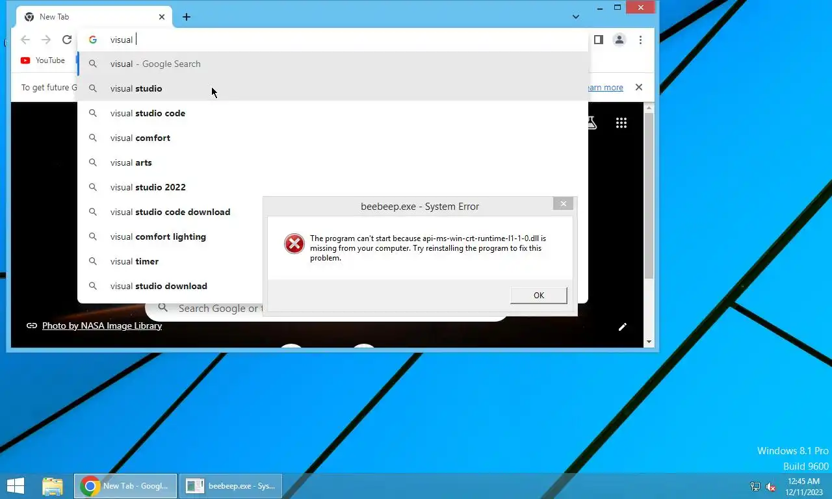Click the scrollbar up arrow
The width and height of the screenshot is (832, 499).
pyautogui.click(x=649, y=107)
